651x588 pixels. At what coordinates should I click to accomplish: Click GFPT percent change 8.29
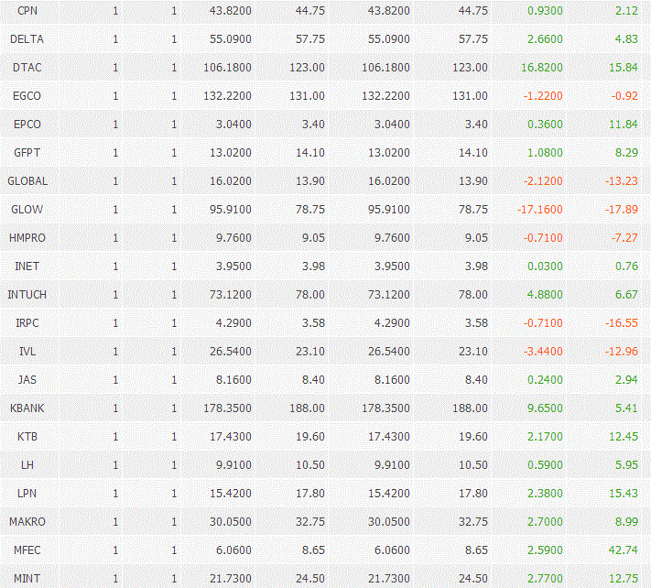click(626, 152)
